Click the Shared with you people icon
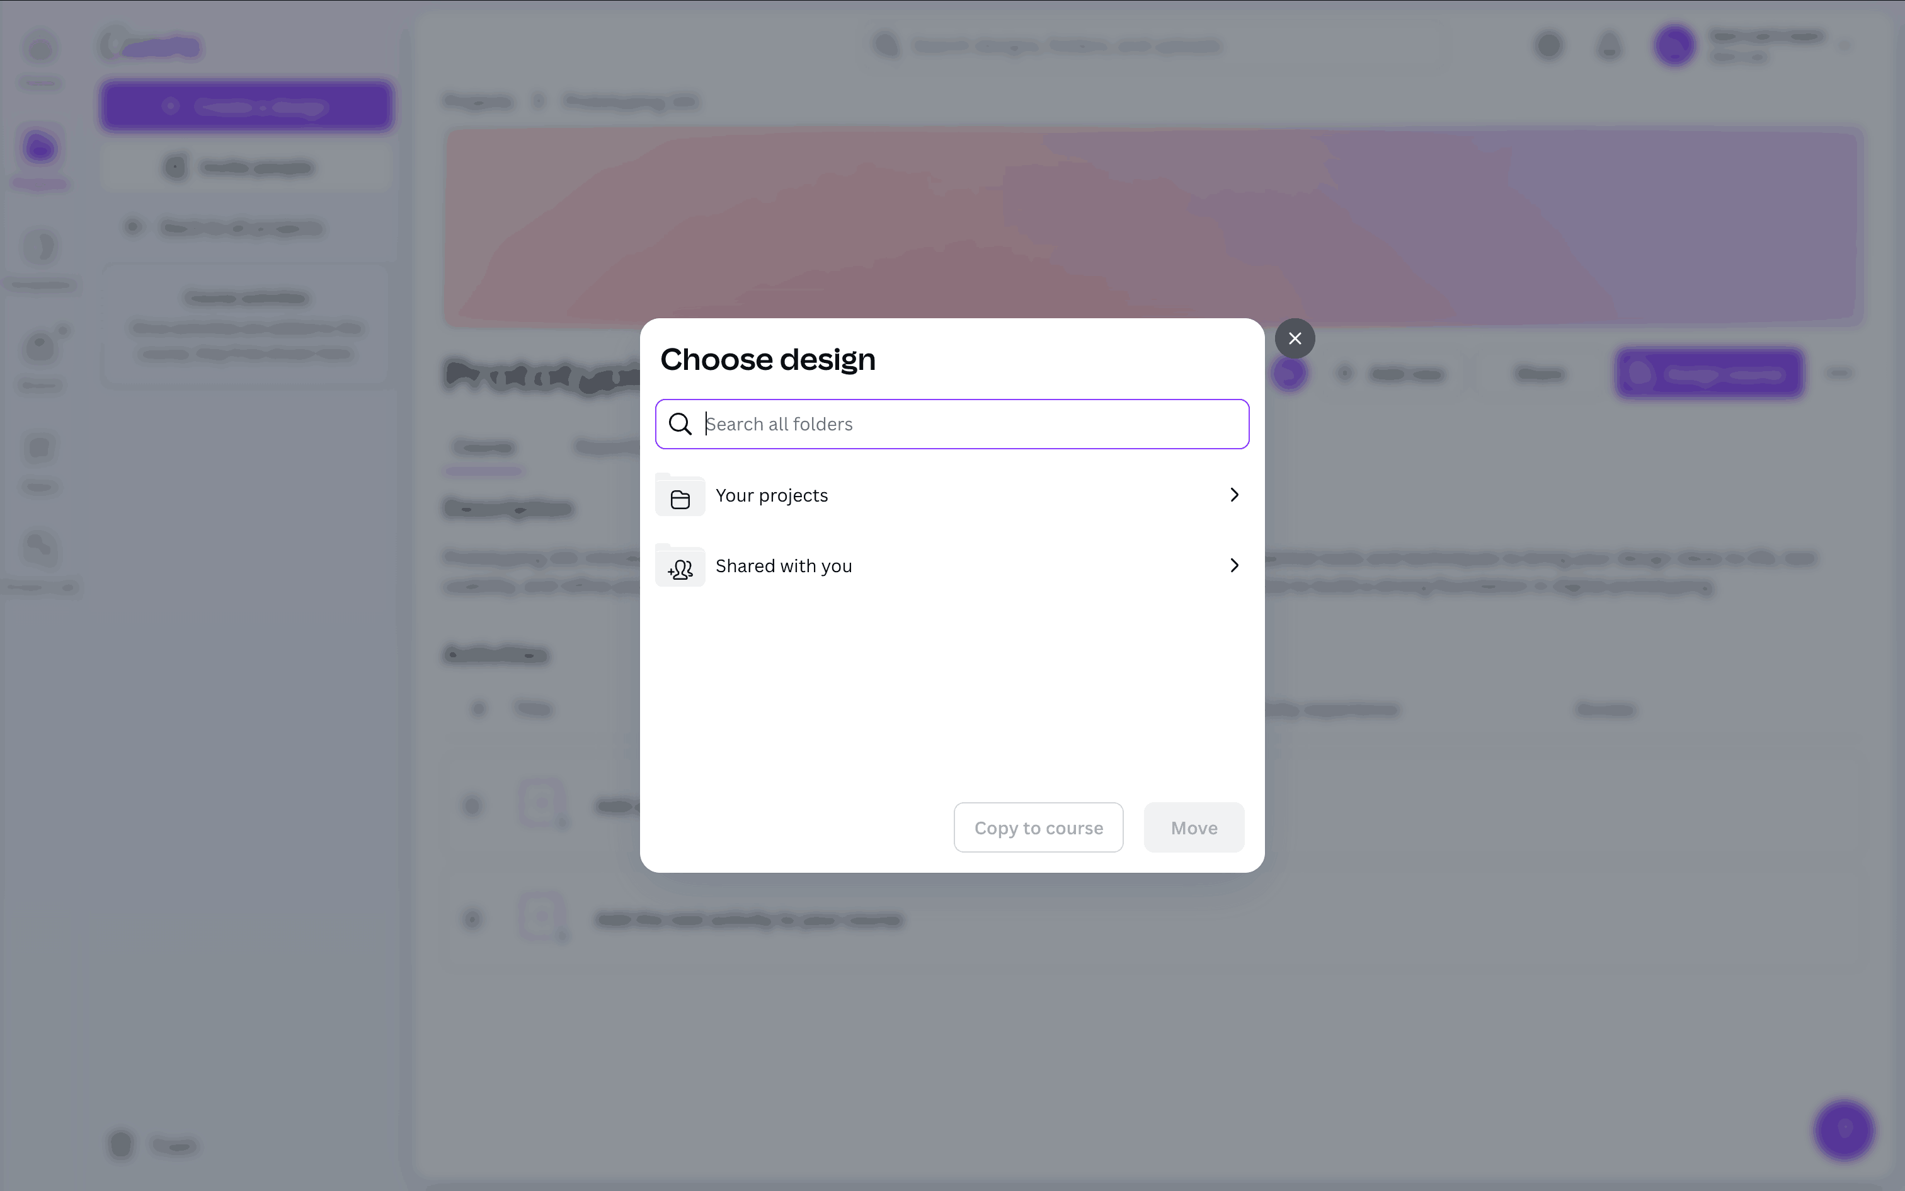Image resolution: width=1905 pixels, height=1191 pixels. [680, 568]
